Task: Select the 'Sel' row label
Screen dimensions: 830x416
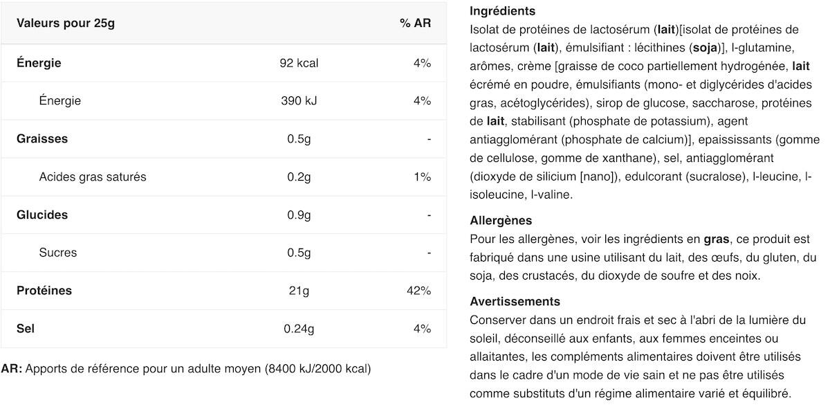Action: click(26, 328)
